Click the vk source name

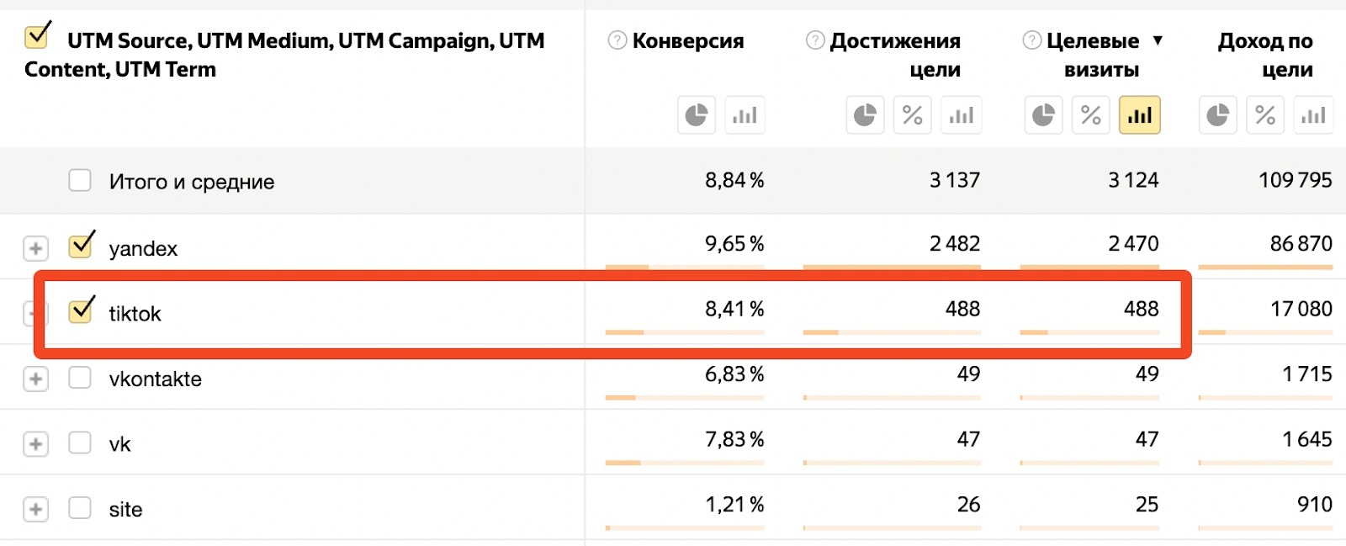coord(120,444)
